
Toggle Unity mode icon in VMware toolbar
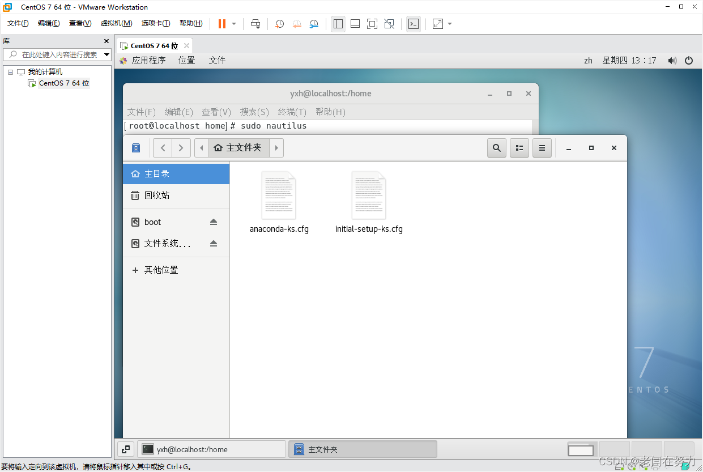(389, 24)
